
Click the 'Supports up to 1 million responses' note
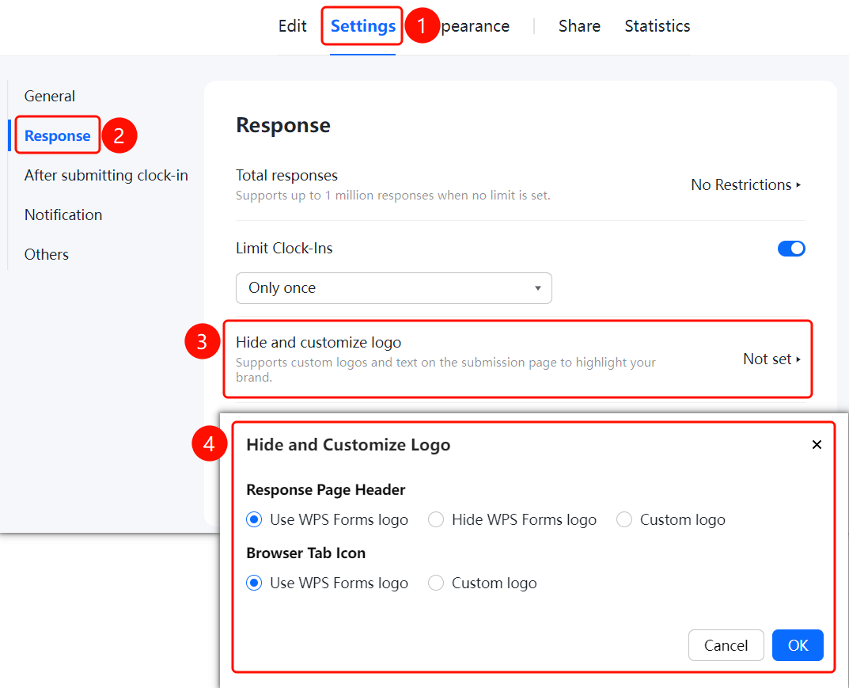tap(393, 196)
